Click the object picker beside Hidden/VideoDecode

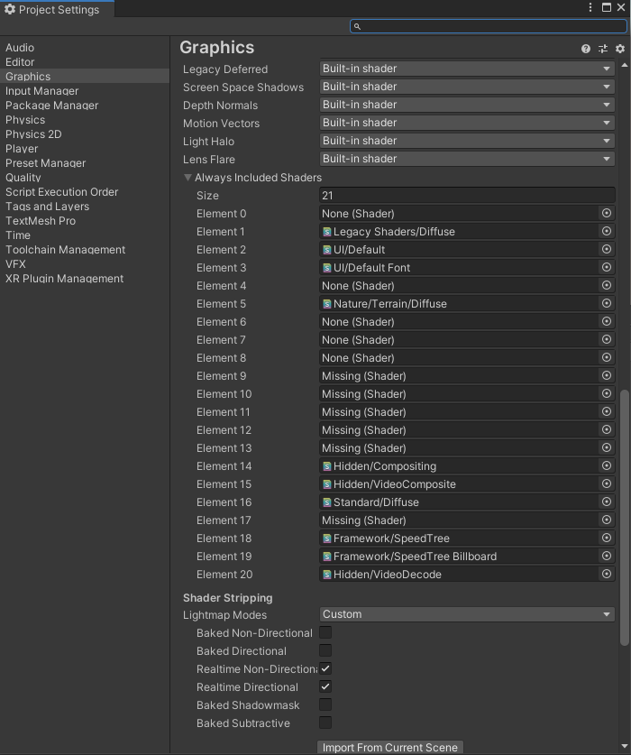click(607, 575)
